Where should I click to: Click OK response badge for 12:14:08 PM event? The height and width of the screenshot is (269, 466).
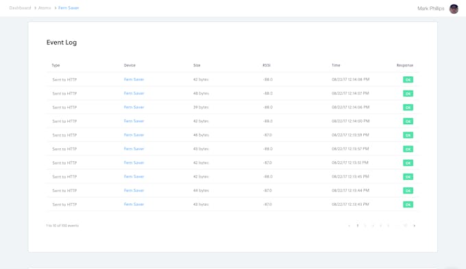click(x=408, y=80)
